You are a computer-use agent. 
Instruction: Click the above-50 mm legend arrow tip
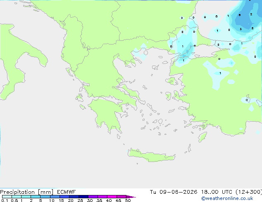click(x=131, y=197)
